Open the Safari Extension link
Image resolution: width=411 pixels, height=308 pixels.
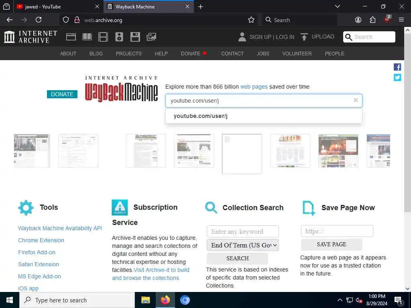pyautogui.click(x=39, y=265)
